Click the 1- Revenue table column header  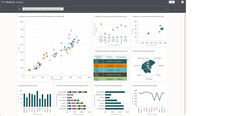[110, 57]
